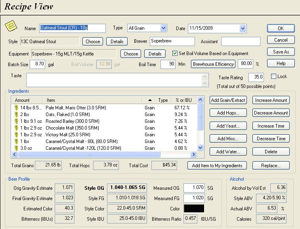Click Add Yeast...
Viewport: 300px width, 229px height.
[x=228, y=126]
